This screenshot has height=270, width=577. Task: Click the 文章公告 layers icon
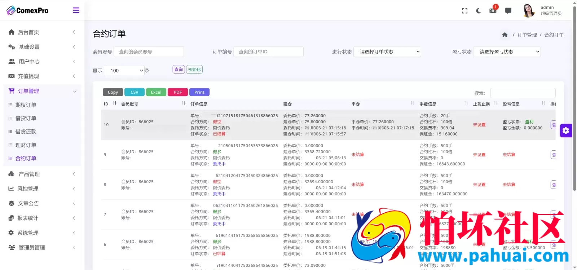coord(12,203)
